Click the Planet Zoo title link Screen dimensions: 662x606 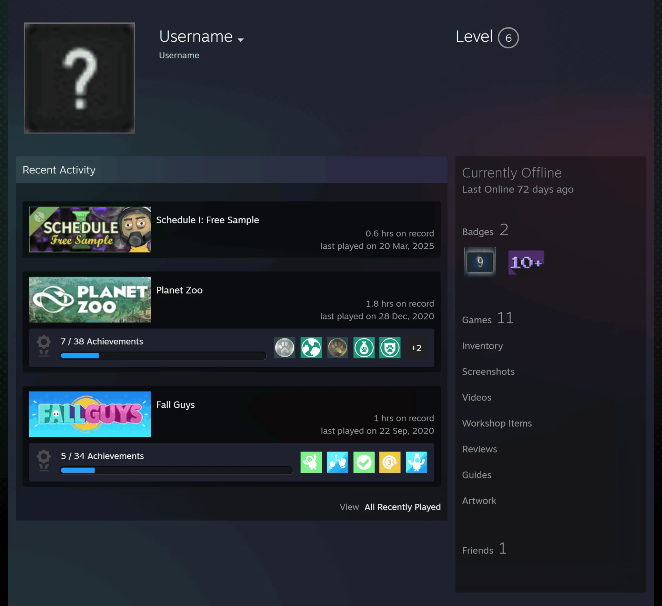179,290
